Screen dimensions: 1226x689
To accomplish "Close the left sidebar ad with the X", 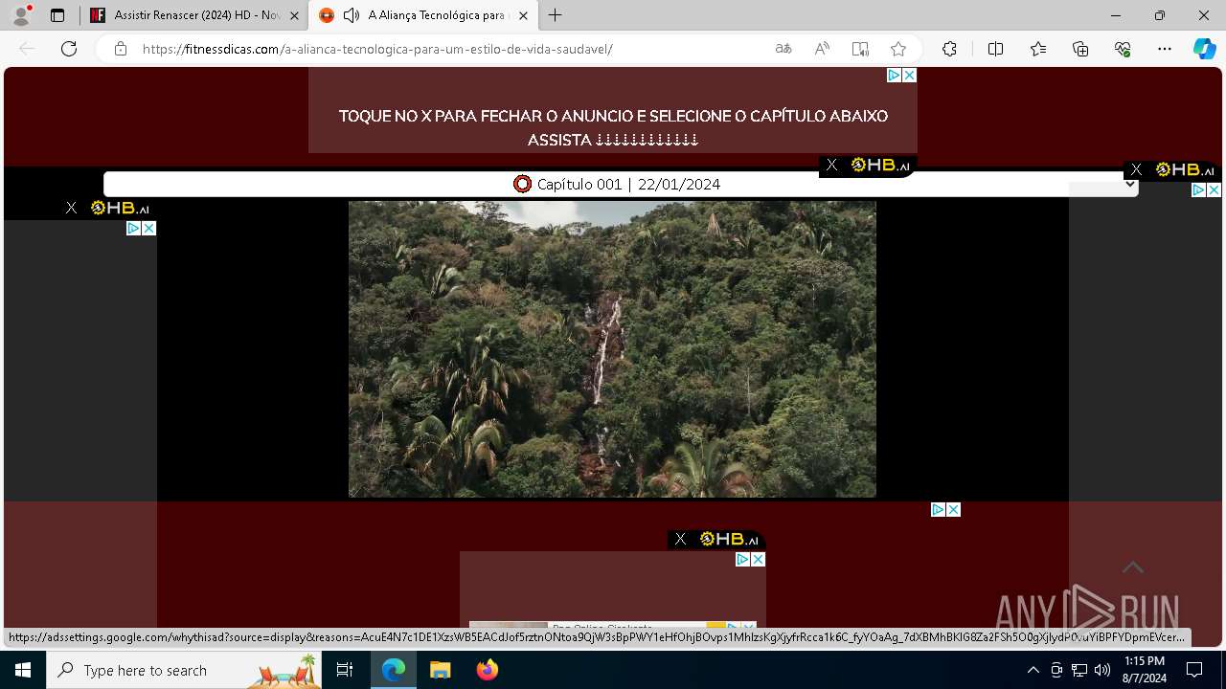I will [x=149, y=228].
